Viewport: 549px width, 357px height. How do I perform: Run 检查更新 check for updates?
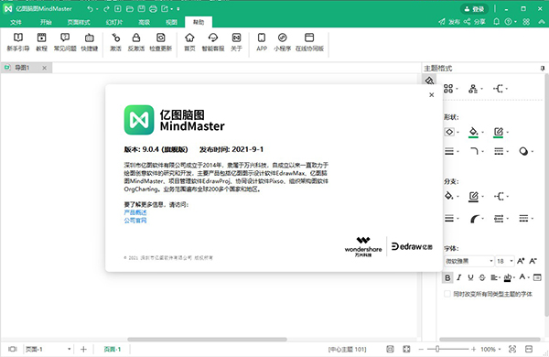[x=161, y=42]
